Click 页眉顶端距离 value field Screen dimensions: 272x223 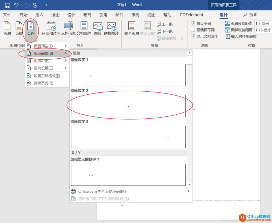click(263, 24)
